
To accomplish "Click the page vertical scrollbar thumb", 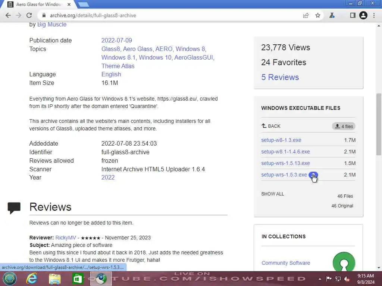I will pyautogui.click(x=379, y=124).
